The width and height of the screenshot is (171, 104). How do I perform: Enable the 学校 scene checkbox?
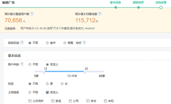tap(88, 101)
